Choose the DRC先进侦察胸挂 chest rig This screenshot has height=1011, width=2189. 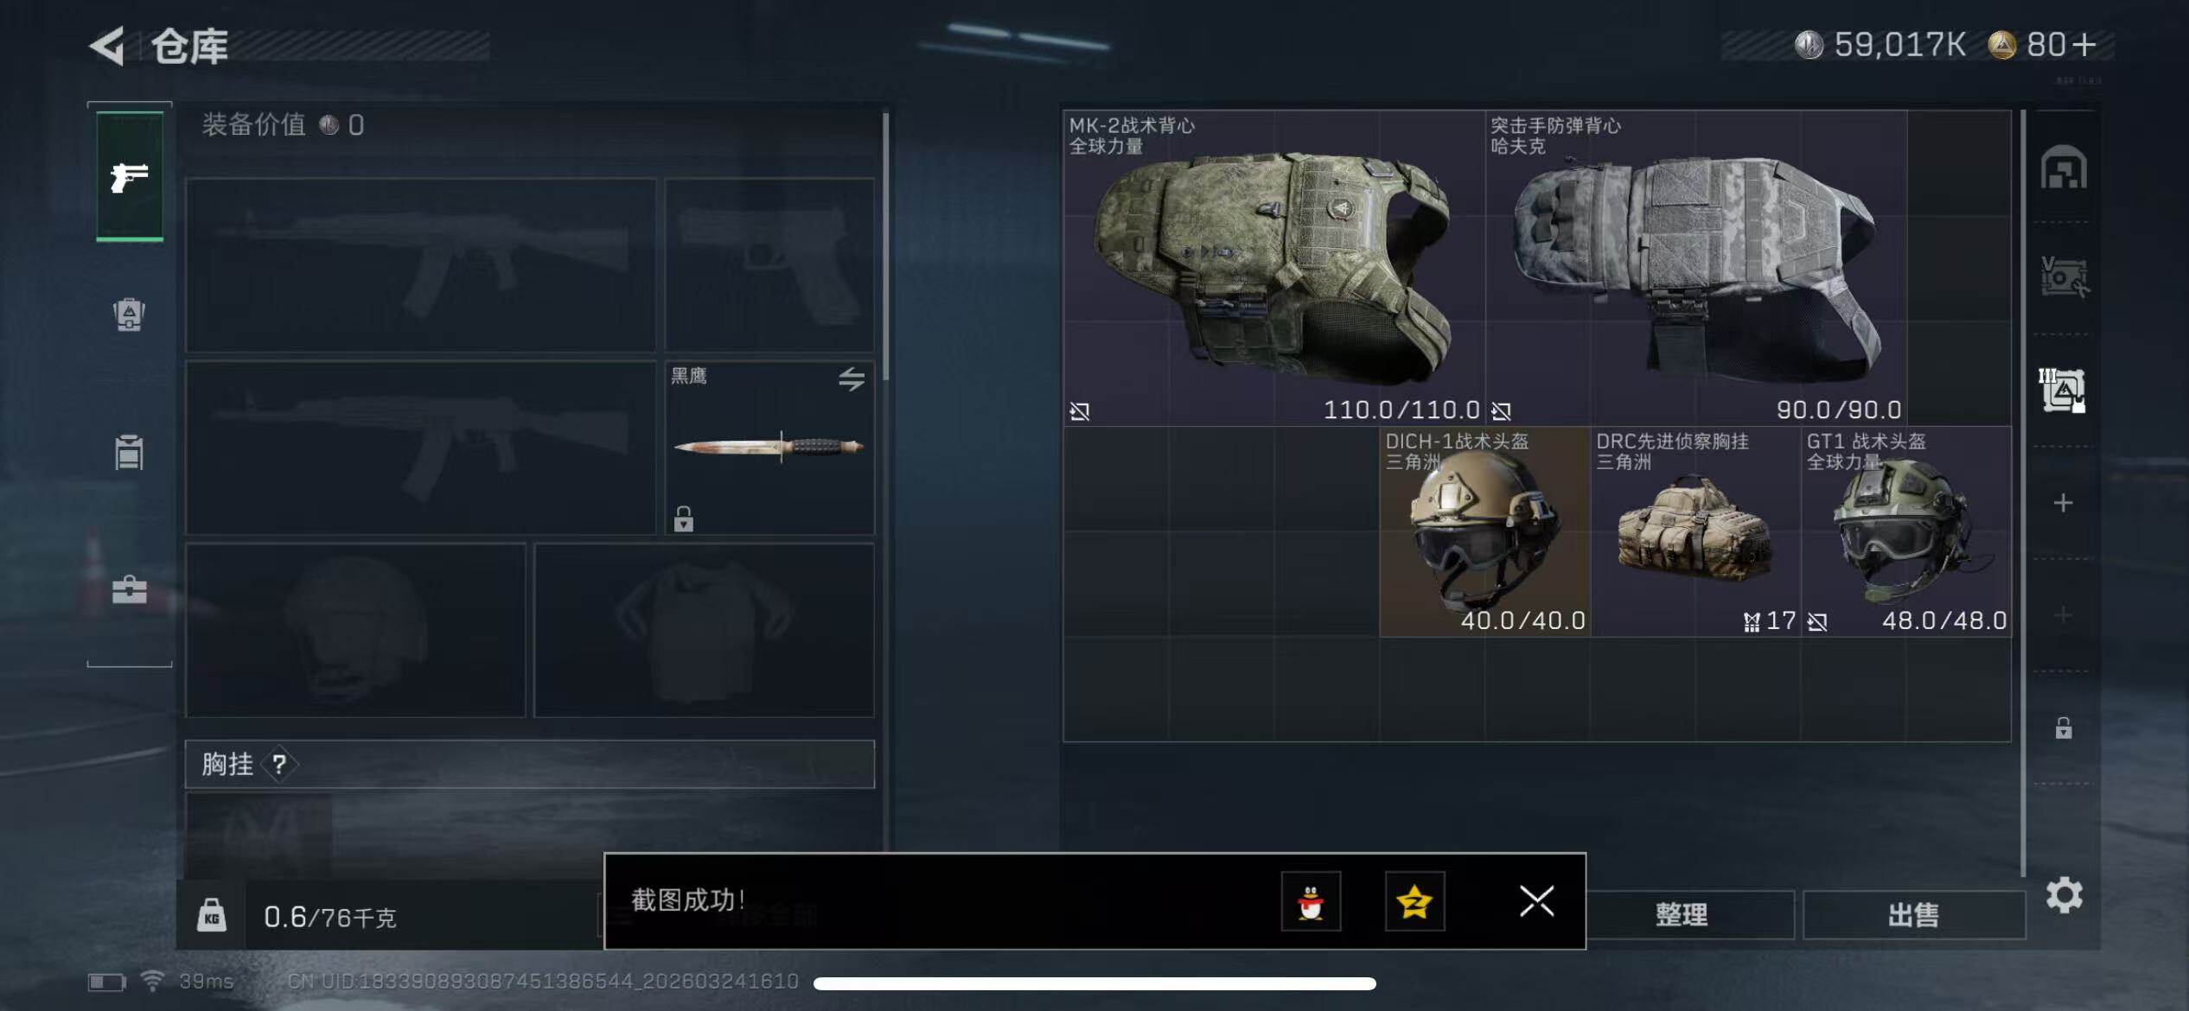(x=1696, y=531)
